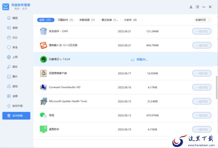This screenshot has width=218, height=148.
Task: Select the Conexant SmartAudio HD name text
Action: point(65,87)
